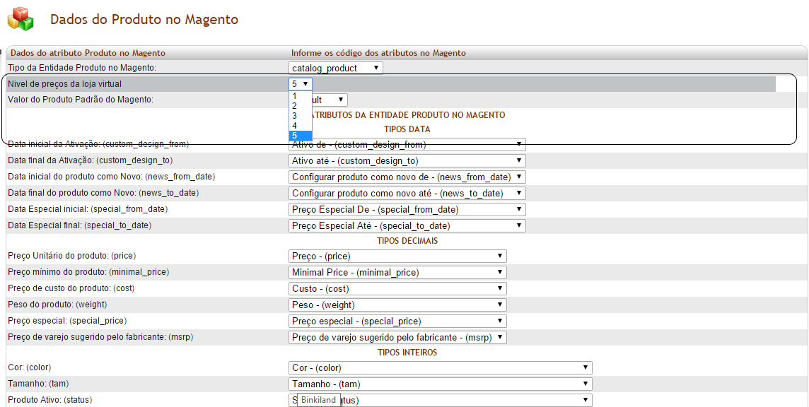Click 'Data Especial inicial' label

88,209
